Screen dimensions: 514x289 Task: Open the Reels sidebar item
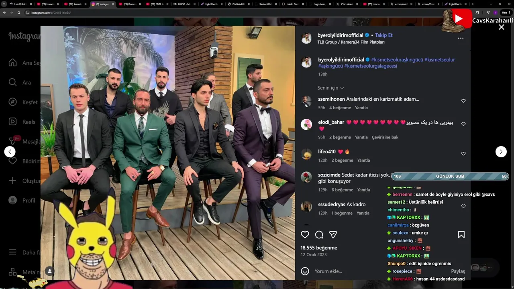tap(22, 122)
